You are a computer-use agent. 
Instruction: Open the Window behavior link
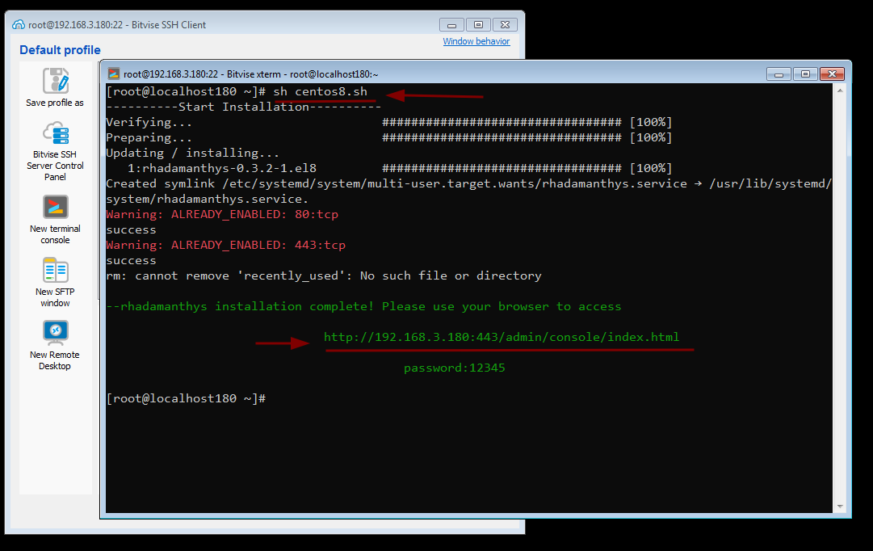coord(476,41)
